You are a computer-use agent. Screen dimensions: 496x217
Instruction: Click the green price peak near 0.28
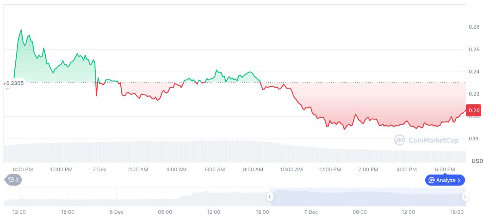pos(21,30)
